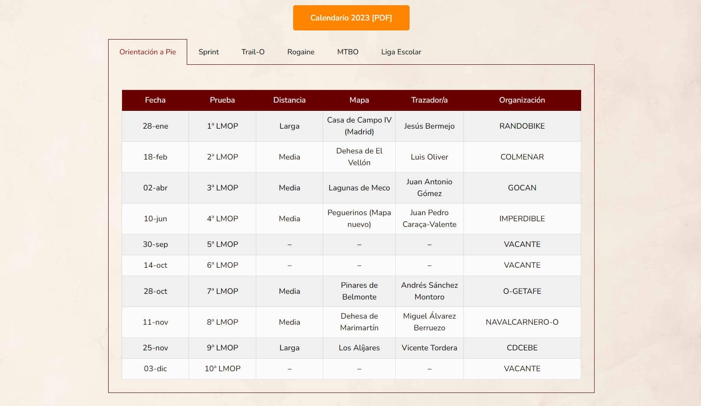This screenshot has width=701, height=406.
Task: Select the date cell 18-feb
Action: [x=155, y=157]
